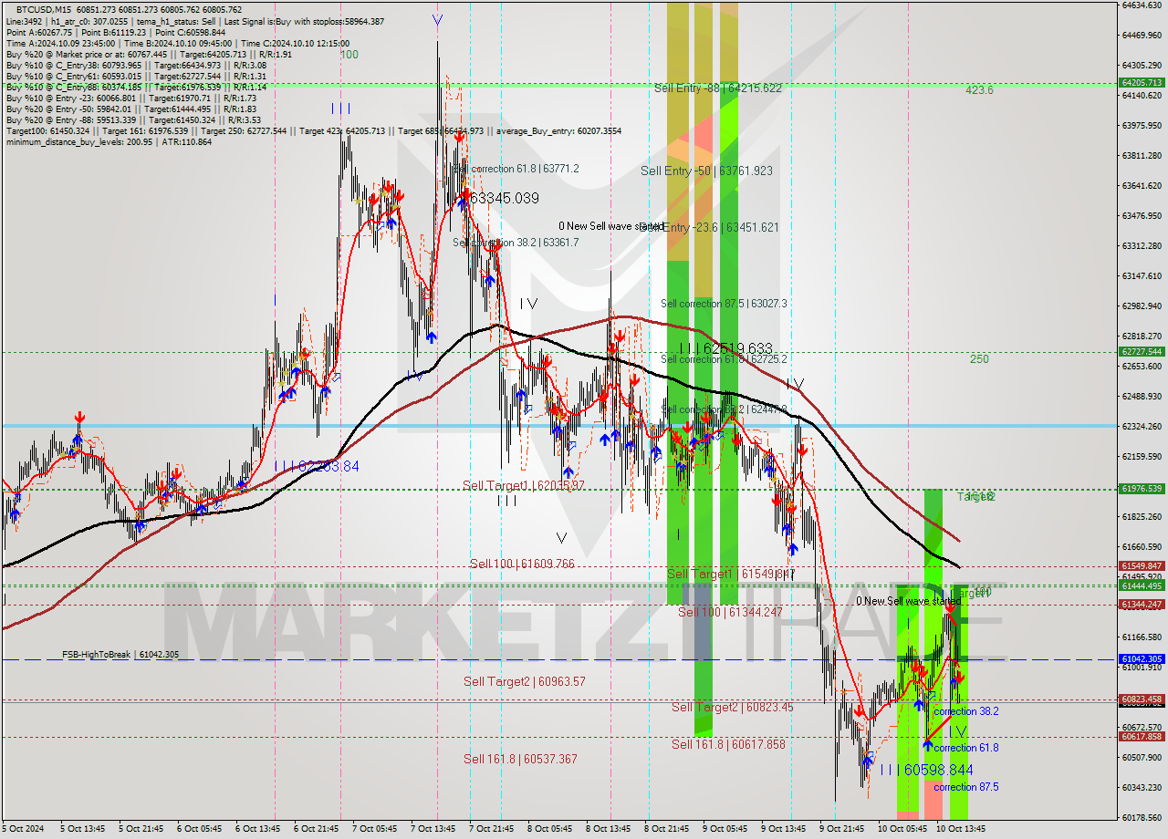The width and height of the screenshot is (1168, 839).
Task: Click the 6 Oct 05:45 time axis label
Action: (x=199, y=829)
